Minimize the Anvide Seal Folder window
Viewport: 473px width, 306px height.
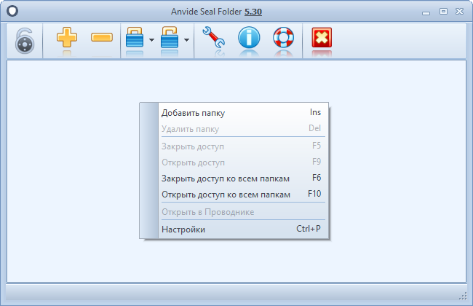pyautogui.click(x=426, y=12)
